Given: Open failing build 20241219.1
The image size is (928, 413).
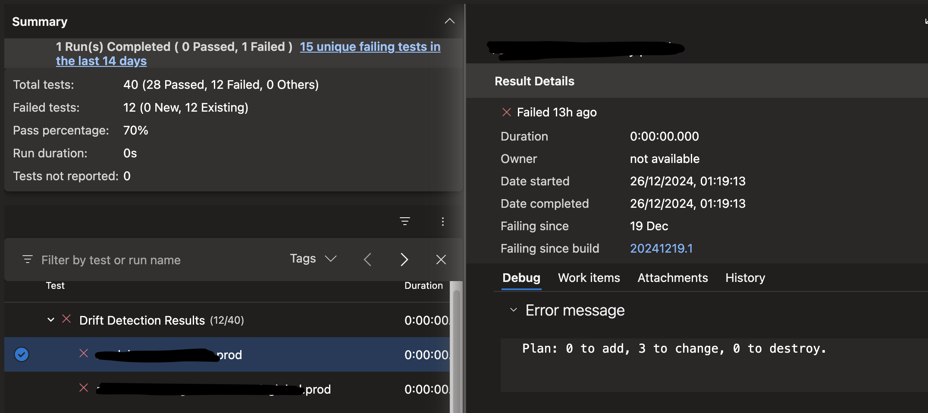Looking at the screenshot, I should (661, 248).
